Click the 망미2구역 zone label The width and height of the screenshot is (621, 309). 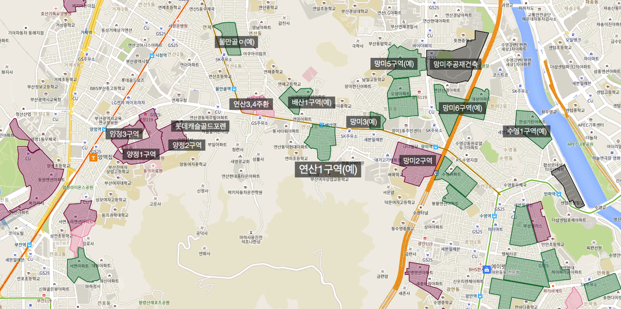click(x=417, y=161)
